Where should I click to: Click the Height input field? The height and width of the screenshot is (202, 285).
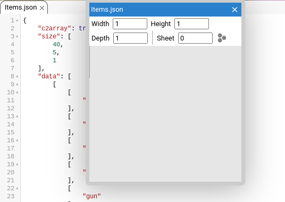point(191,23)
